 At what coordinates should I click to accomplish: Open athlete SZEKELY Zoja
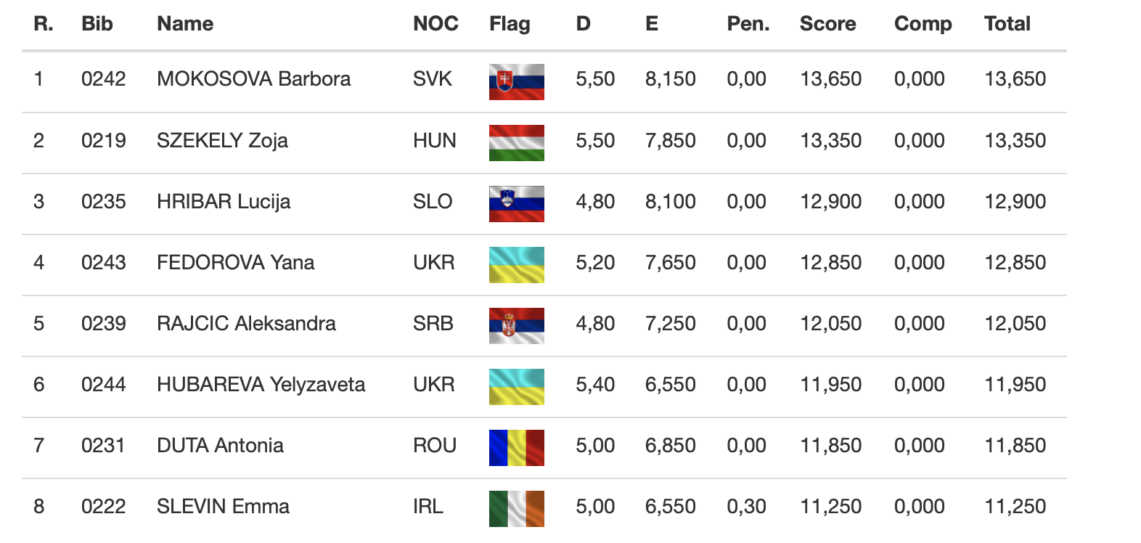pos(222,140)
